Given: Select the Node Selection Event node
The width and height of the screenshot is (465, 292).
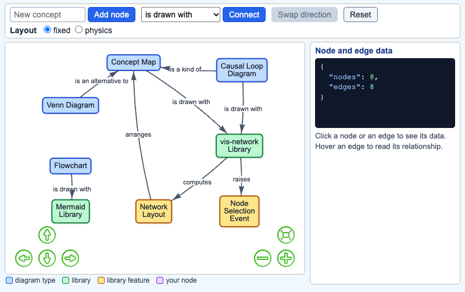Looking at the screenshot, I should tap(239, 211).
